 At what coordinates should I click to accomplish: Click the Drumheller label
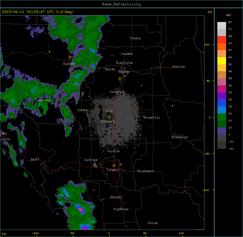(x=180, y=137)
